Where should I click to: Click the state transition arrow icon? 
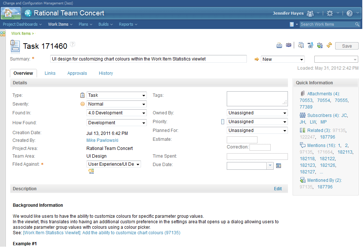256,59
